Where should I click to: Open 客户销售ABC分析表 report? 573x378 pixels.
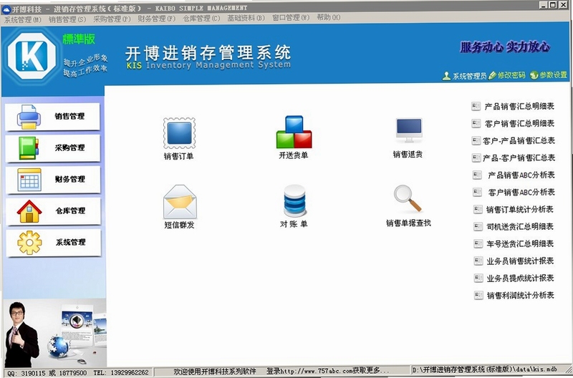pos(521,192)
